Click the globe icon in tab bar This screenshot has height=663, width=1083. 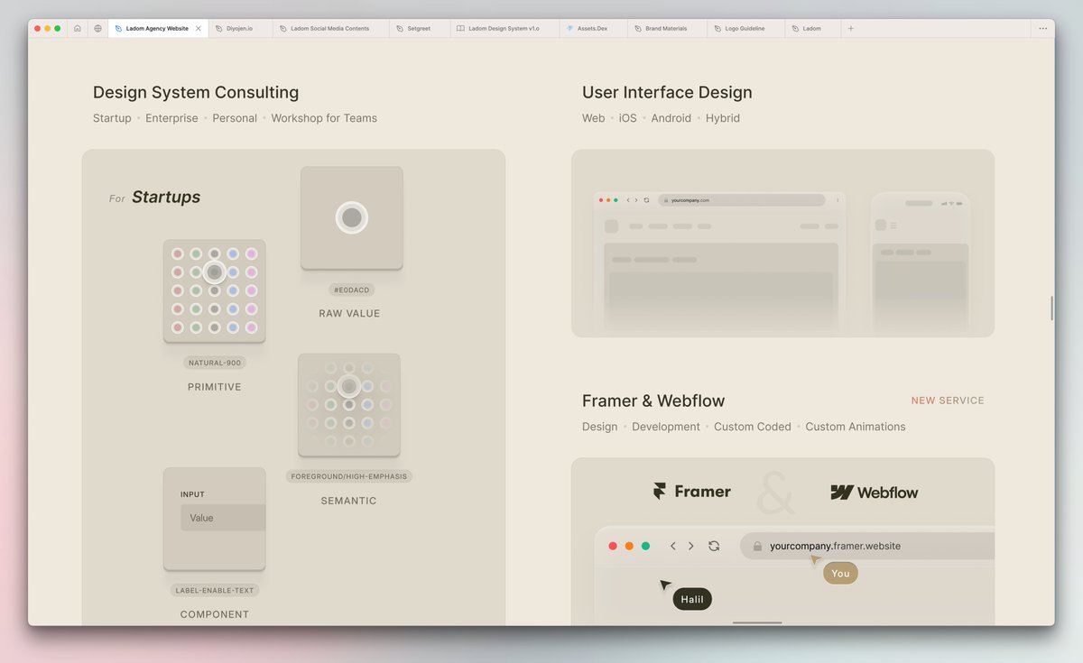coord(97,28)
